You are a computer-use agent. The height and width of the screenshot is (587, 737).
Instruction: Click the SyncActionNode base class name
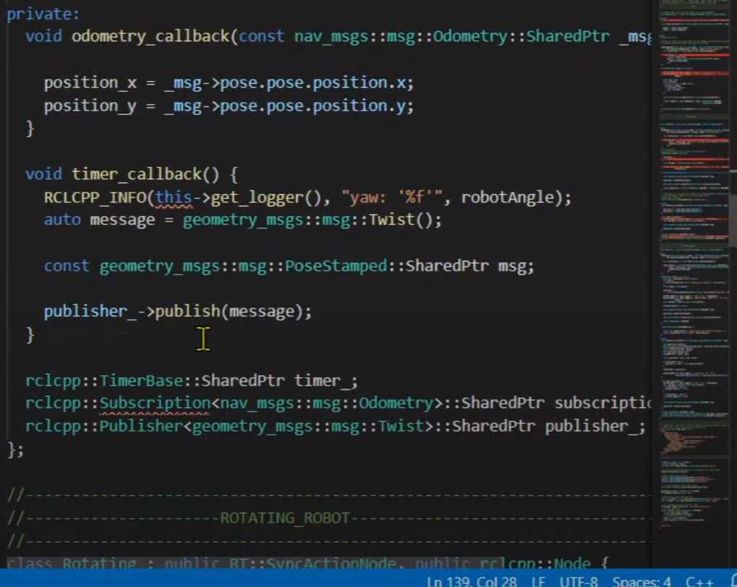(x=317, y=564)
